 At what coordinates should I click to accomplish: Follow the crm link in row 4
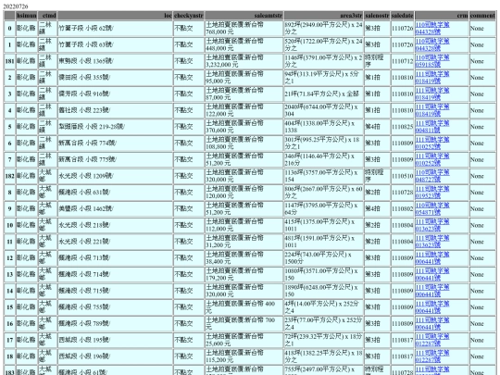point(432,110)
